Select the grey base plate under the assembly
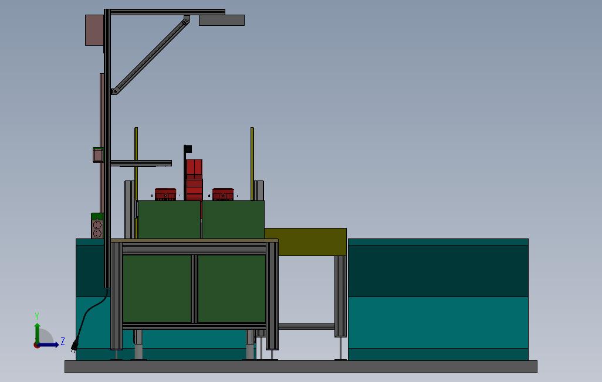Screen dimensions: 602x382 [x=300, y=366]
